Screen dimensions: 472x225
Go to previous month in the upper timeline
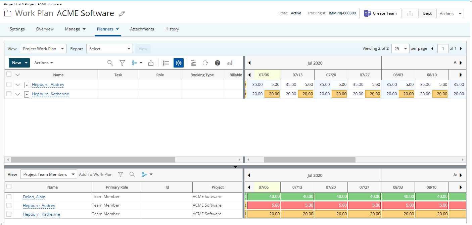249,63
